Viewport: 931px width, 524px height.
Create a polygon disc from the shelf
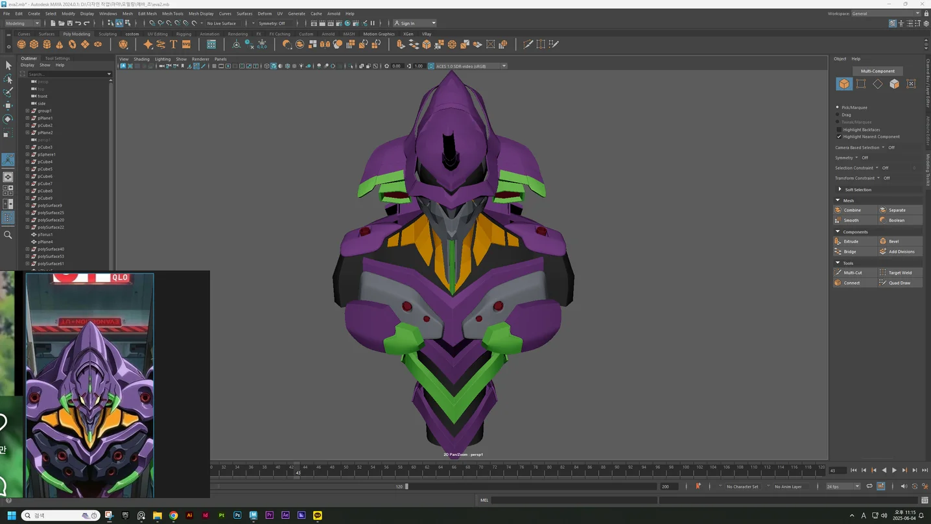[x=98, y=44]
